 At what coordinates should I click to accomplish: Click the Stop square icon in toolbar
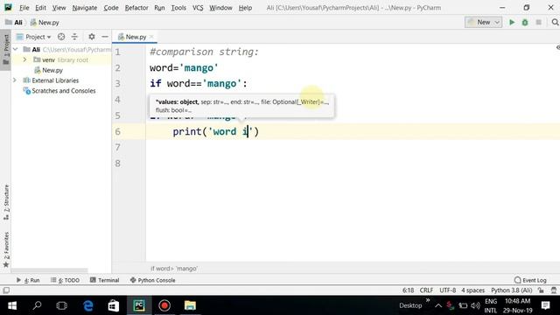[539, 22]
